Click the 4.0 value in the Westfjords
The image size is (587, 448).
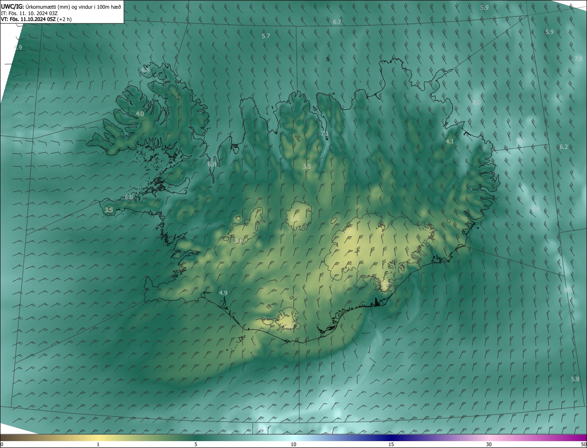(140, 114)
